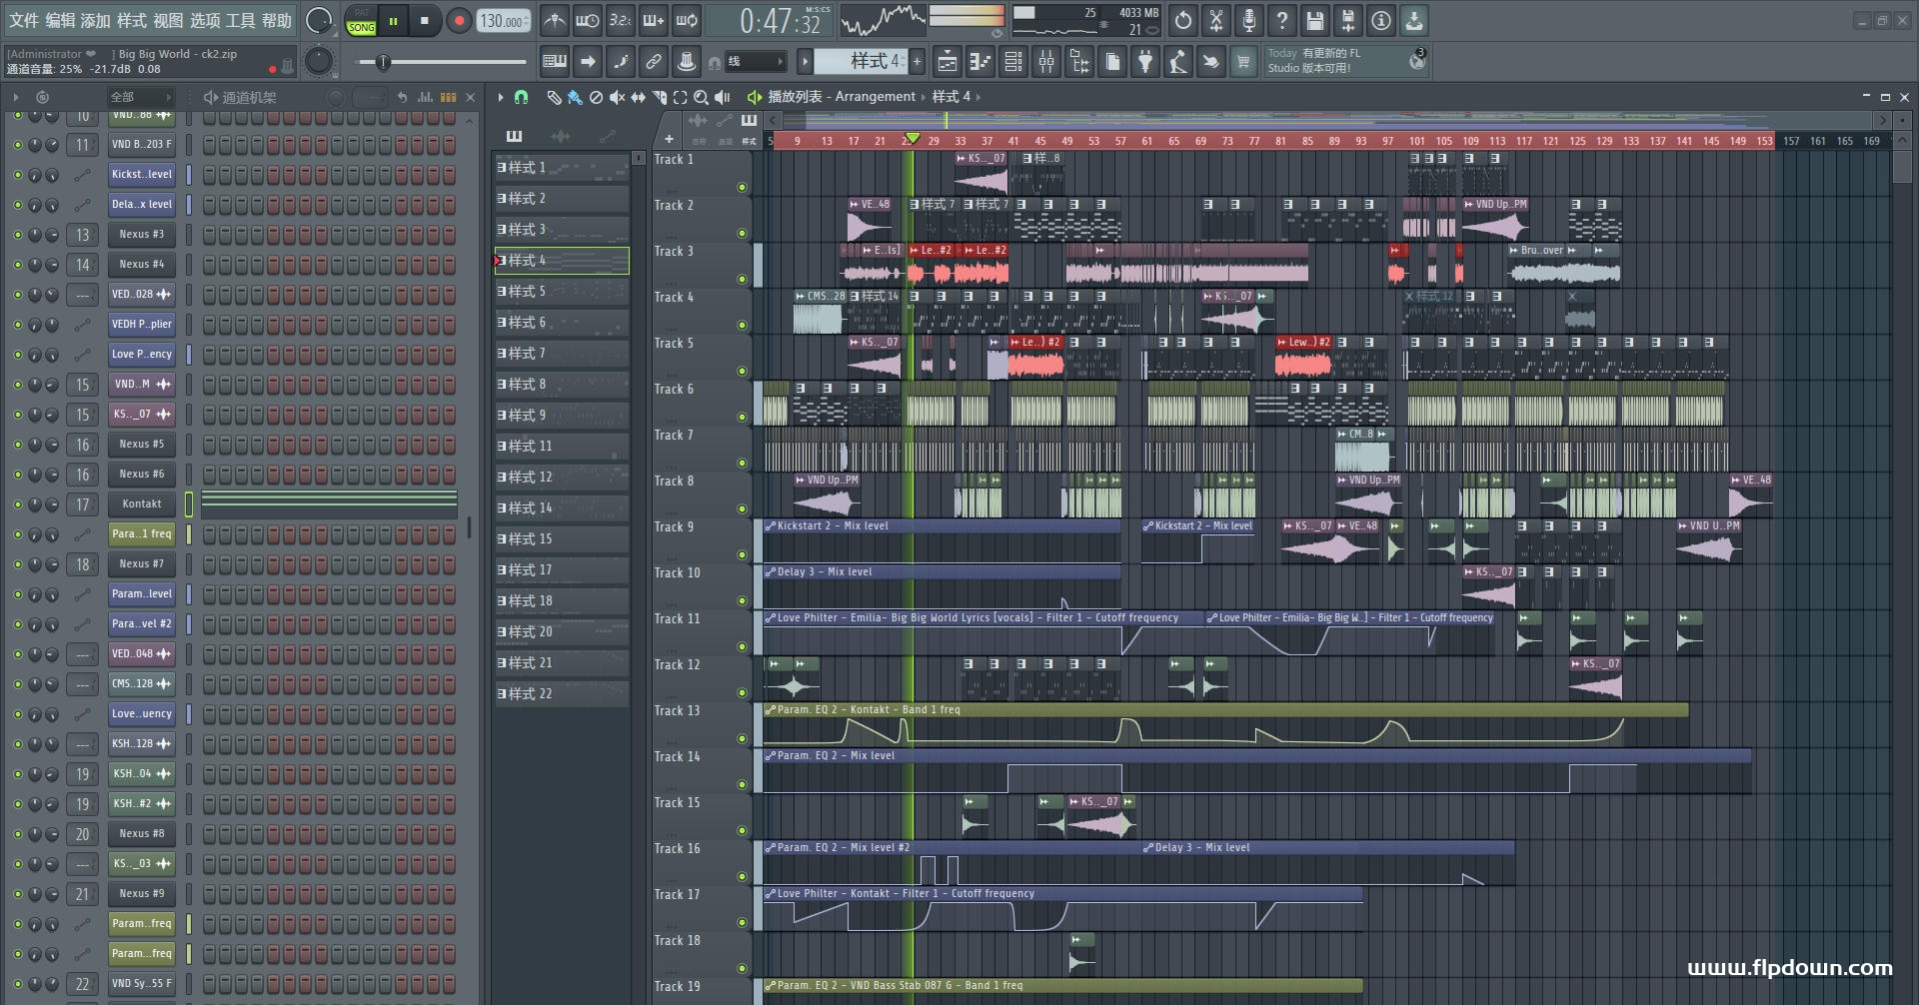1919x1005 pixels.
Task: Select the Nexus #5 channel button
Action: pos(142,445)
